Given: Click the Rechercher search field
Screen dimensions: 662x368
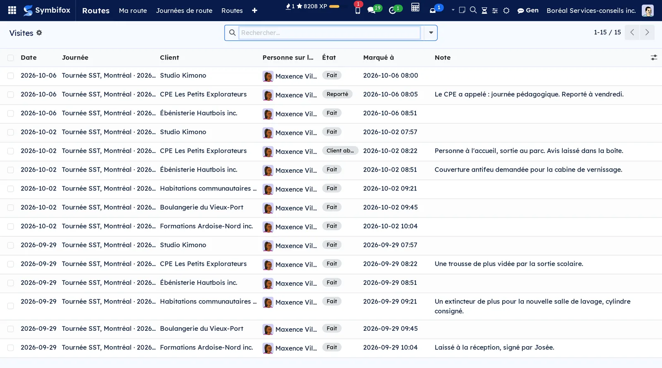Looking at the screenshot, I should tap(329, 33).
